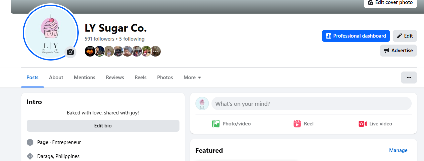The image size is (424, 161).
Task: View the Photos tab
Action: click(x=165, y=78)
